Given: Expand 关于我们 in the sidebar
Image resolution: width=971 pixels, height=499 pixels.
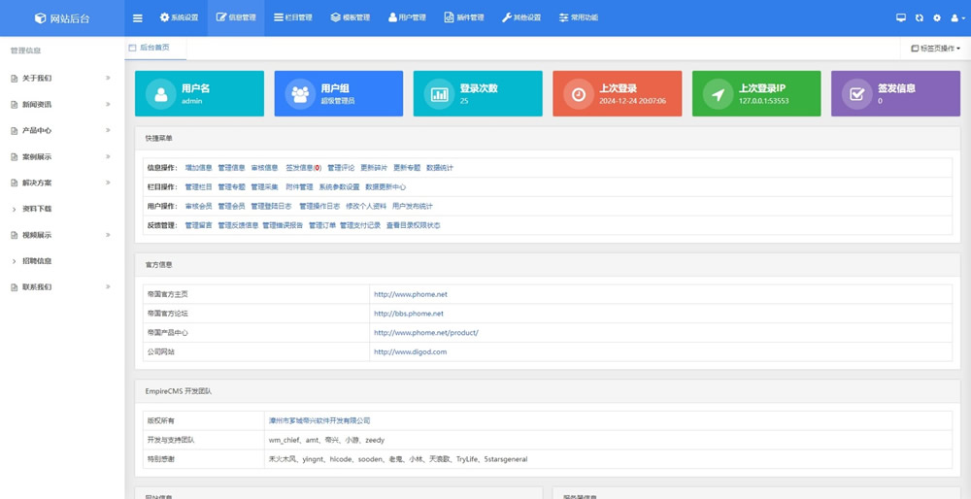Looking at the screenshot, I should click(58, 78).
